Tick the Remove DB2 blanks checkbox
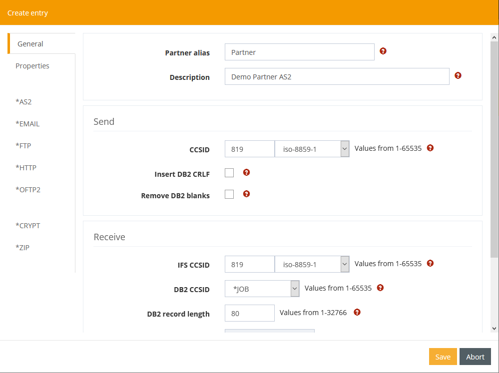 pos(229,194)
